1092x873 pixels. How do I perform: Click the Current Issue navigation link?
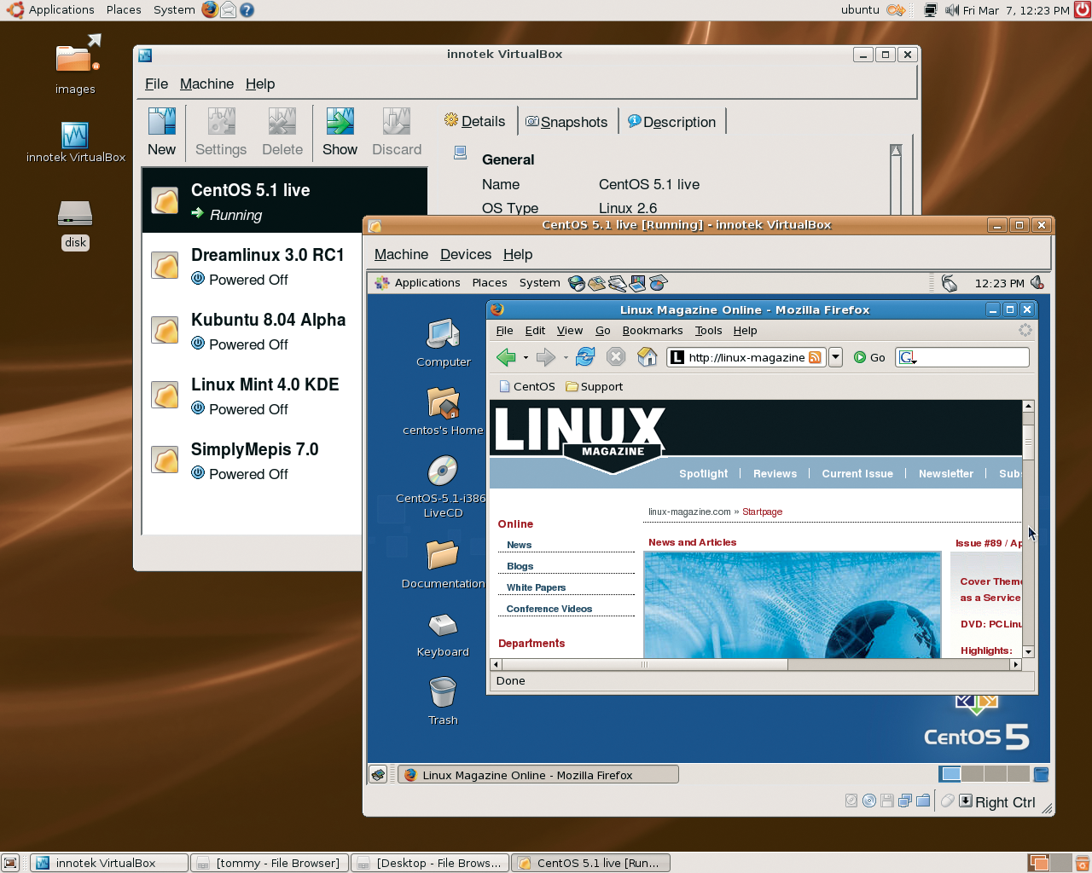pos(857,474)
